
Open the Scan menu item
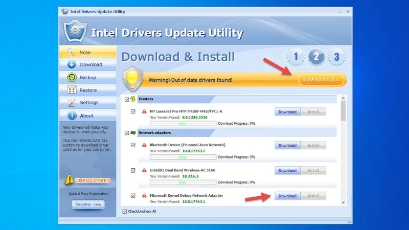(88, 52)
